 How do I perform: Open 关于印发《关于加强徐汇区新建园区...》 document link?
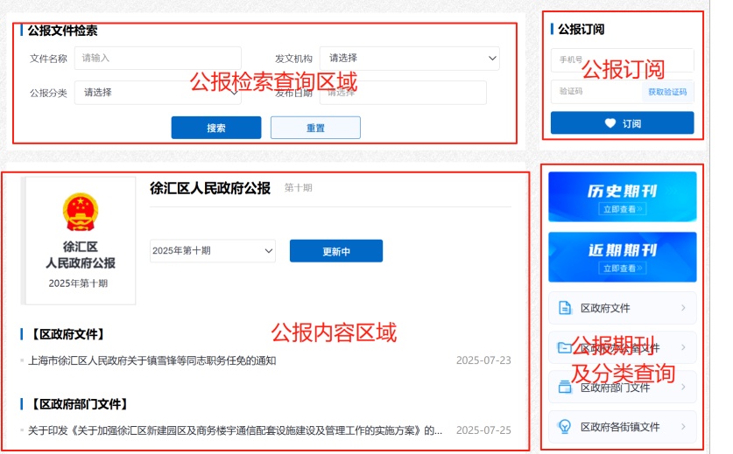(236, 430)
